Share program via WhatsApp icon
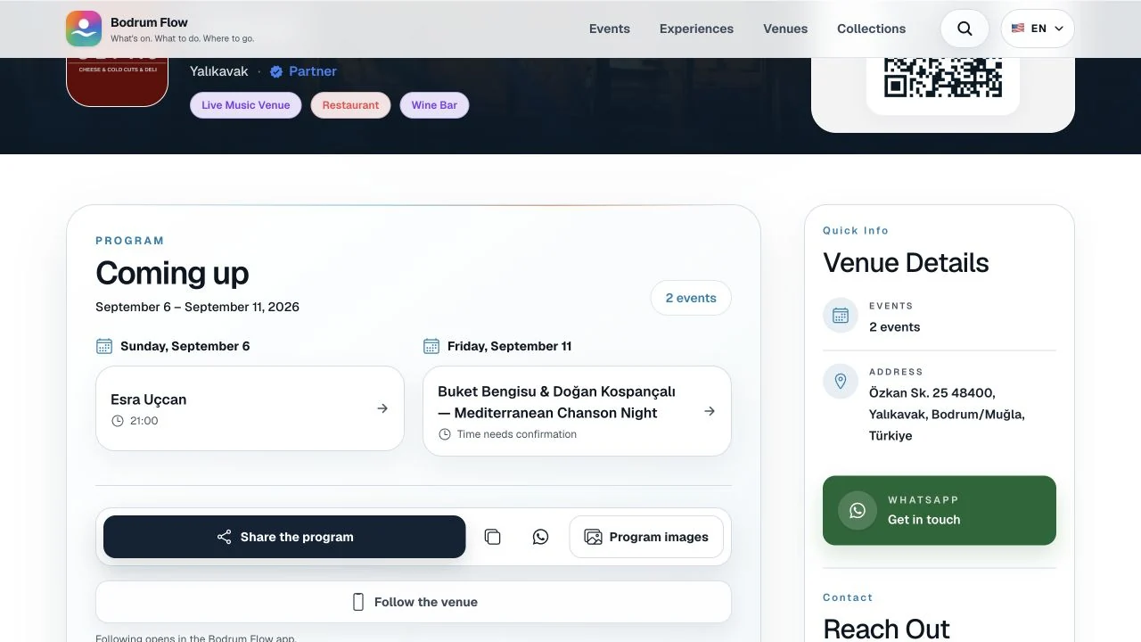Viewport: 1141px width, 642px height. pos(540,537)
